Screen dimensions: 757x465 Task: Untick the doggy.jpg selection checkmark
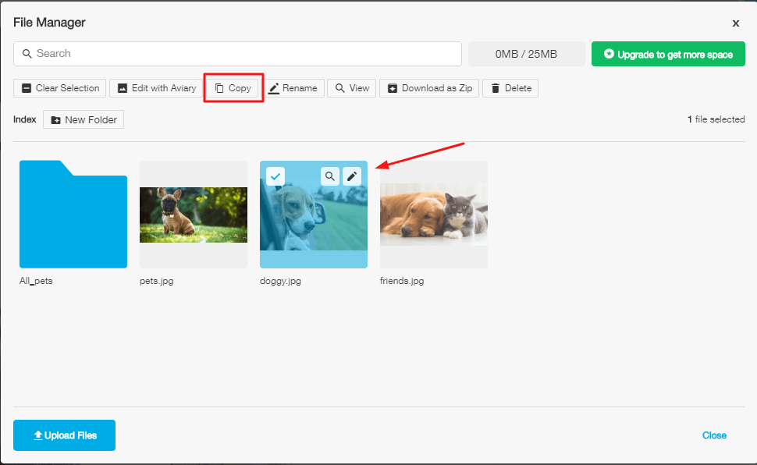point(275,177)
